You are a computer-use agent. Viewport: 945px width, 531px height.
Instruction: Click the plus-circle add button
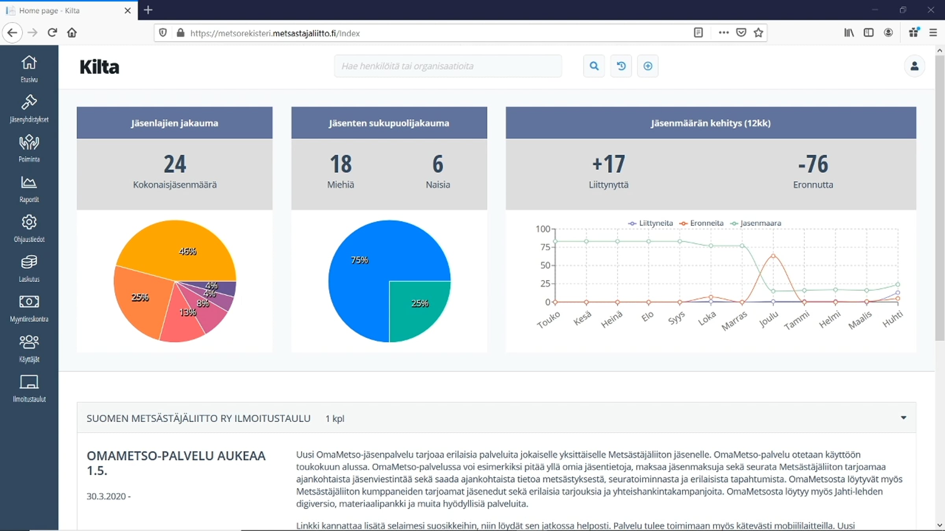(x=648, y=66)
